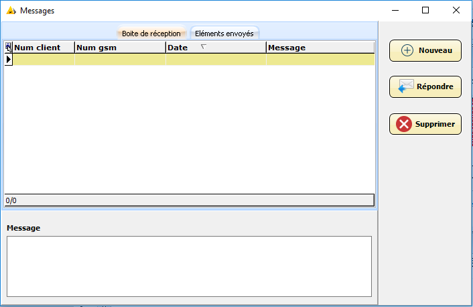Image resolution: width=473 pixels, height=307 pixels.
Task: Click the Messages app icon in title bar
Action: 11,11
